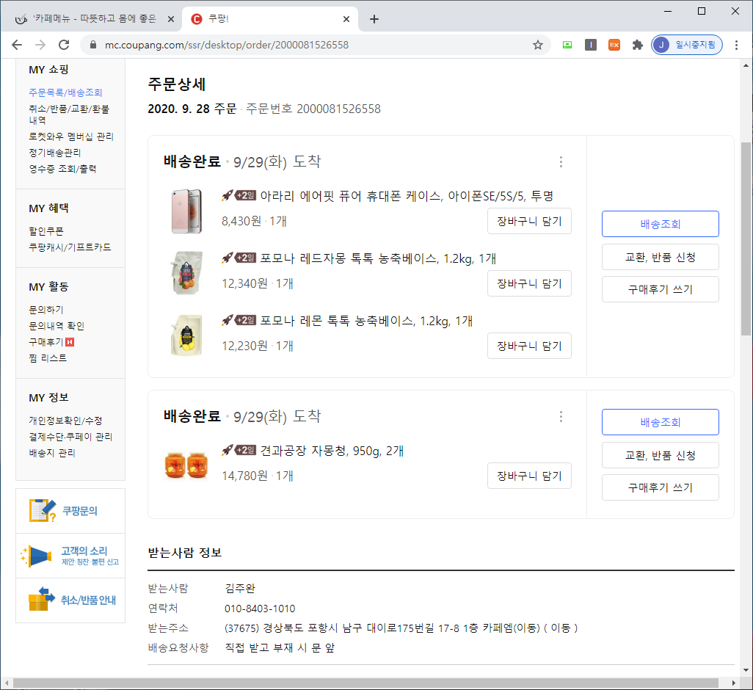The height and width of the screenshot is (690, 753).
Task: Open the dark gray 'I' extension icon
Action: click(x=591, y=45)
